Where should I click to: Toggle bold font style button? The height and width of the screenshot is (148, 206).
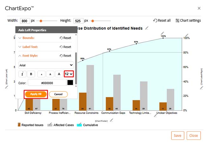(x=31, y=74)
